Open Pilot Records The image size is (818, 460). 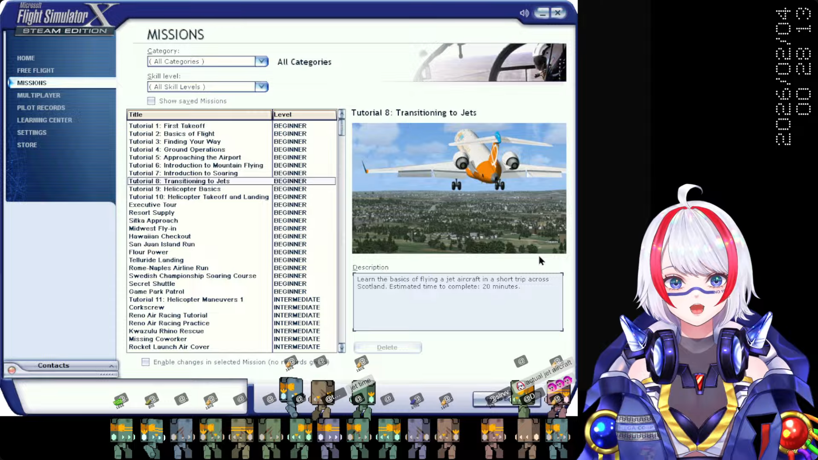point(41,108)
